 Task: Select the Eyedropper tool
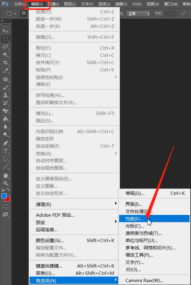(x=6, y=70)
